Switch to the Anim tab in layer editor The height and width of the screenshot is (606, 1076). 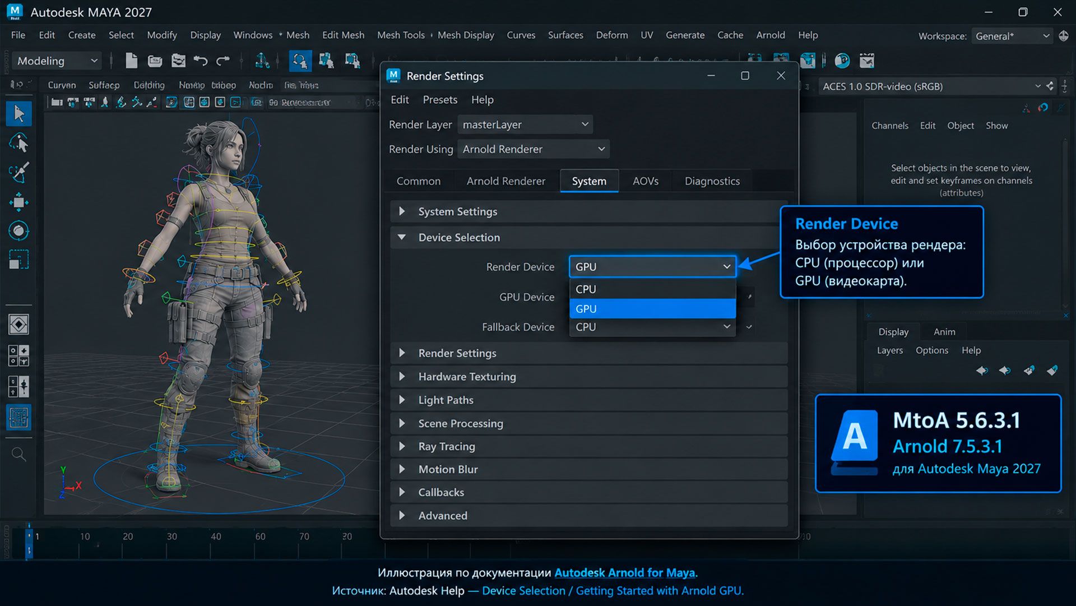[x=944, y=332]
